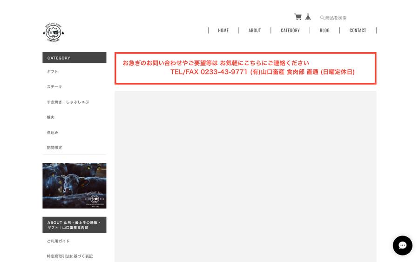The height and width of the screenshot is (262, 419).
Task: Click the ABOUT 山形・最上牛の通販 sidebar header
Action: [x=74, y=225]
